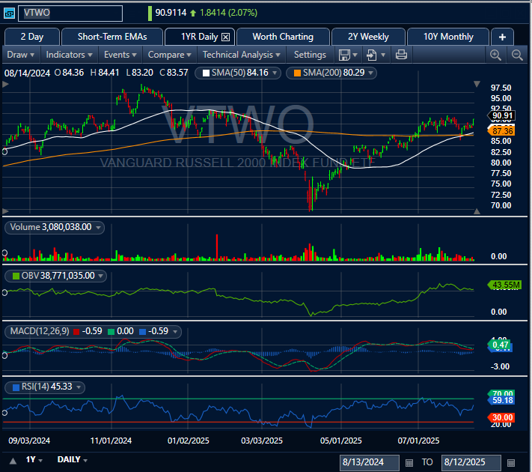
Task: Click the Settings button
Action: pyautogui.click(x=310, y=55)
